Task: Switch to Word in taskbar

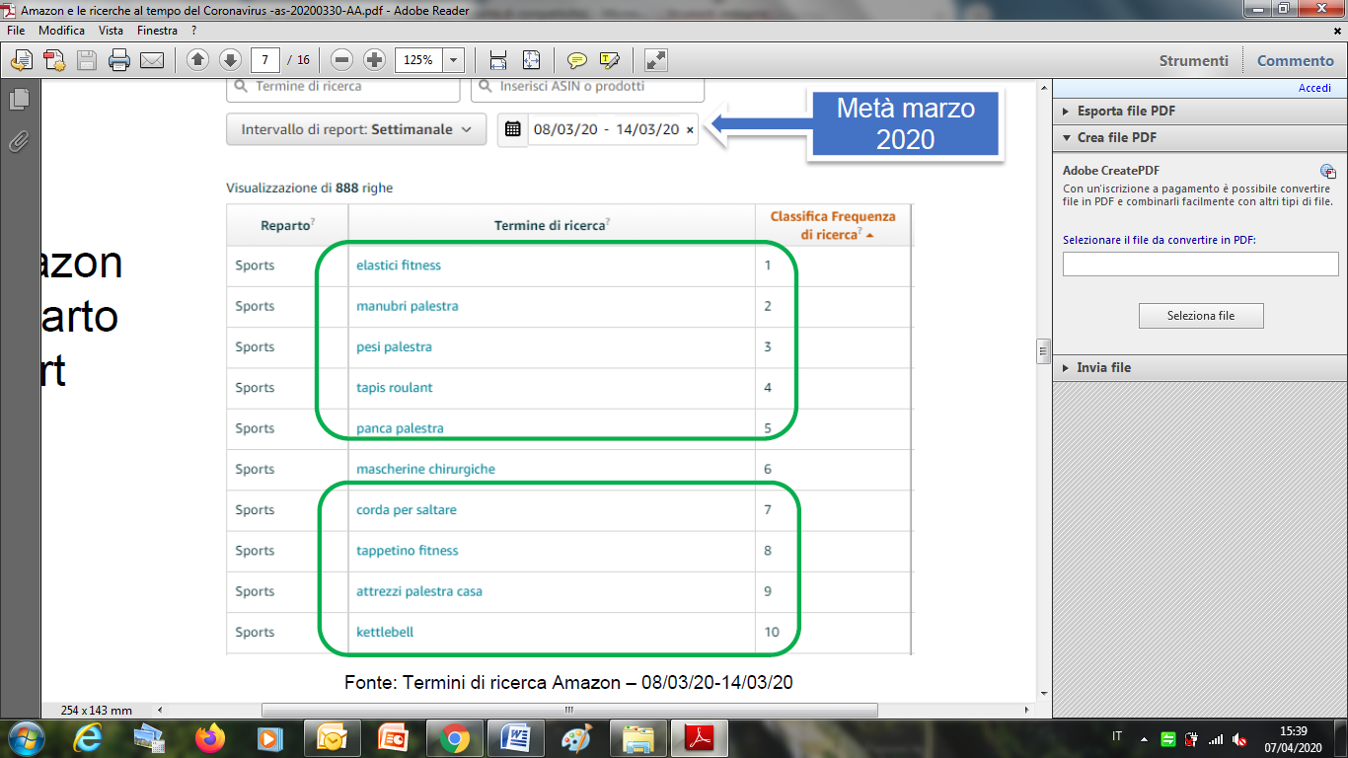Action: point(516,737)
